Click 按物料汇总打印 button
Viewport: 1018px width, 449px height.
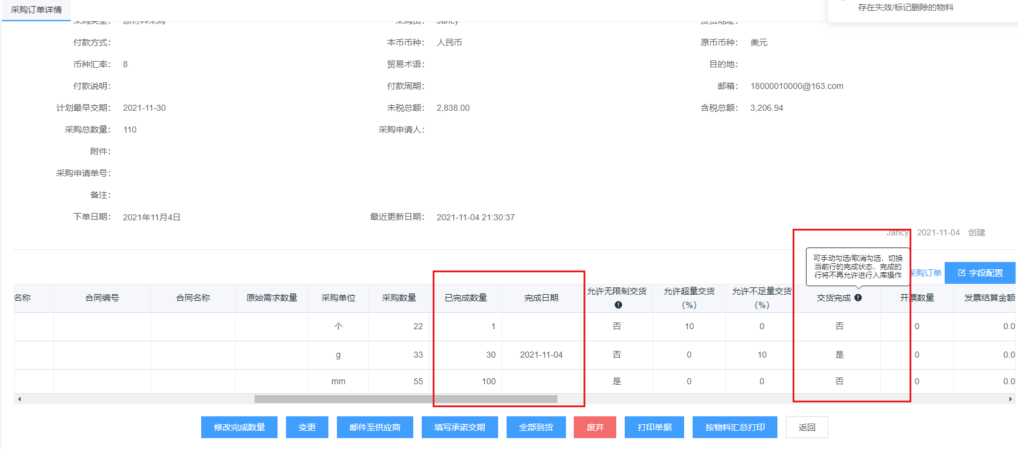734,427
